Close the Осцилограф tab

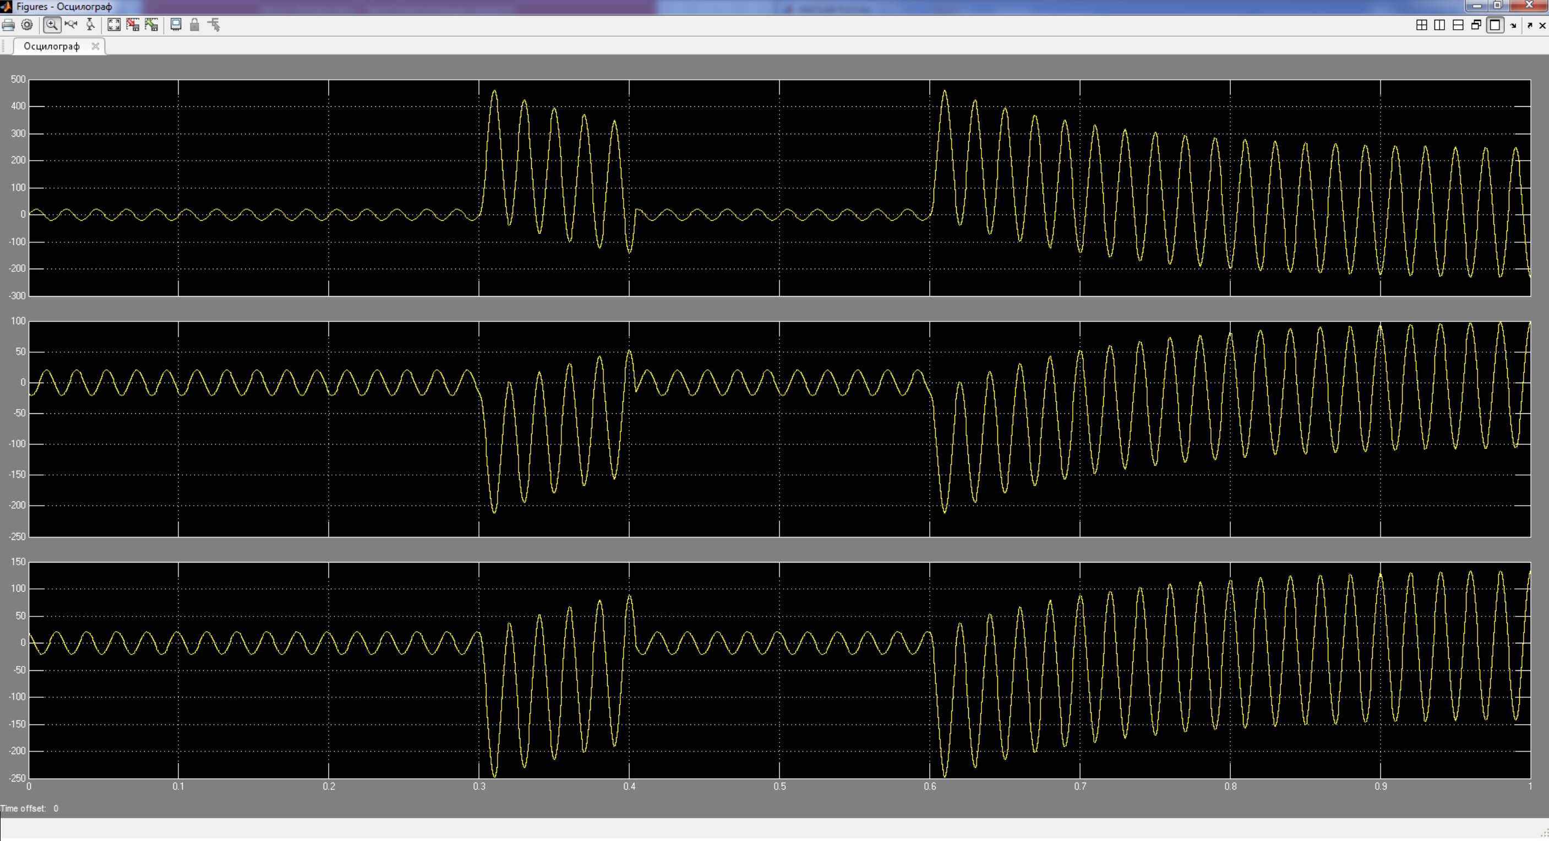click(95, 46)
